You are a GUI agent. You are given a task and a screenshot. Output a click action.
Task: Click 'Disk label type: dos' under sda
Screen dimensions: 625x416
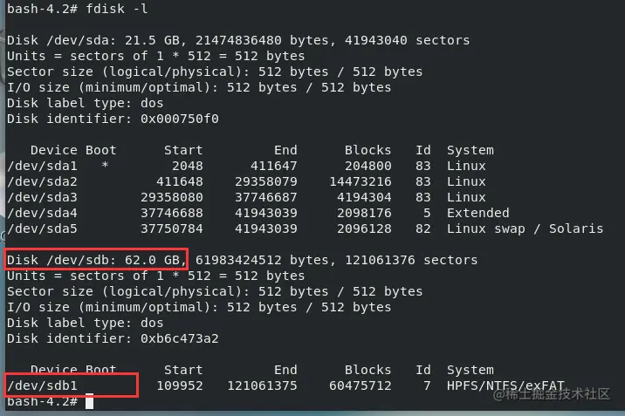click(85, 103)
